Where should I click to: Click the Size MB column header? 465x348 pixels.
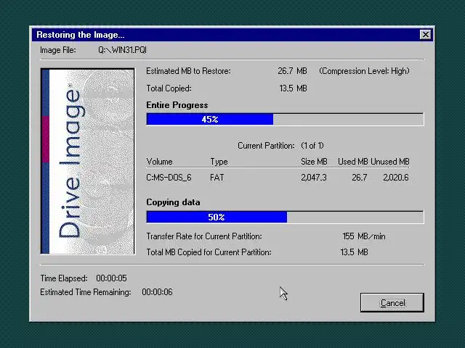[x=314, y=162]
